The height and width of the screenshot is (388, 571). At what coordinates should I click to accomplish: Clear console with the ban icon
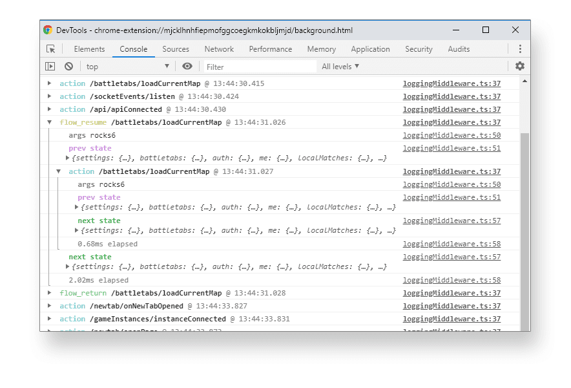click(68, 67)
